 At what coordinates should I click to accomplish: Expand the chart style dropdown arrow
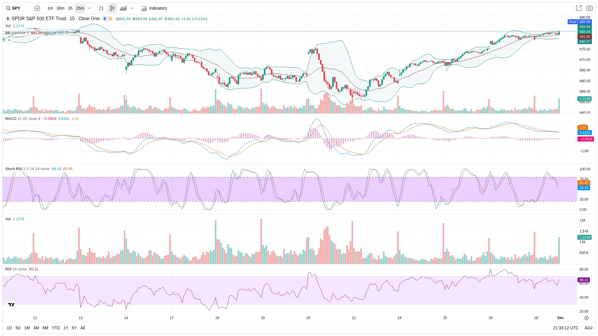[132, 8]
